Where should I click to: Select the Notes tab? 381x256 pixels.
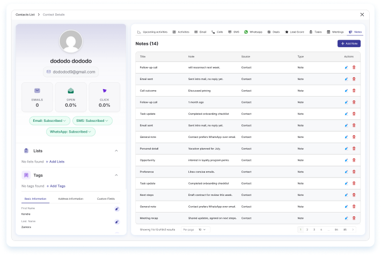(x=355, y=32)
